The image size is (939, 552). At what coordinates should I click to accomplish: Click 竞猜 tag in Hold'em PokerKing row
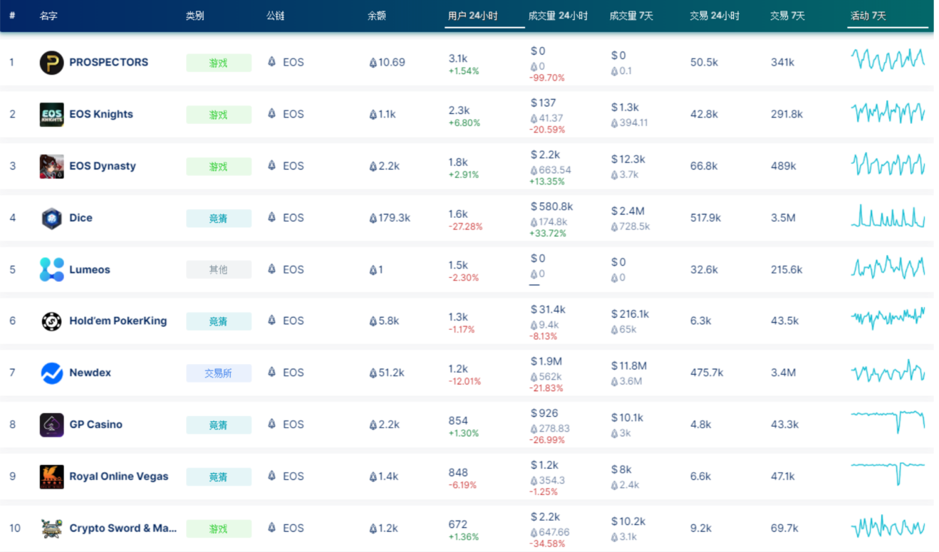pyautogui.click(x=219, y=321)
